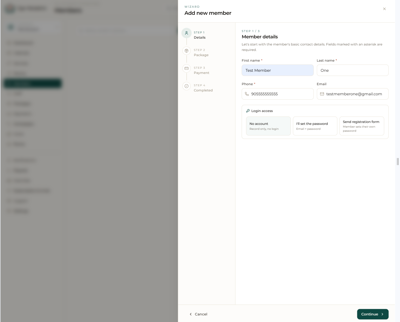
Task: Click the STEP 1 / 3 indicator text
Action: 251,31
